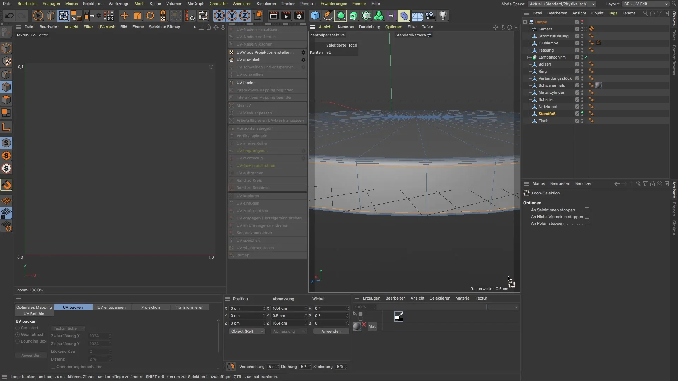
Task: Select the Gerastert radio option
Action: click(18, 328)
